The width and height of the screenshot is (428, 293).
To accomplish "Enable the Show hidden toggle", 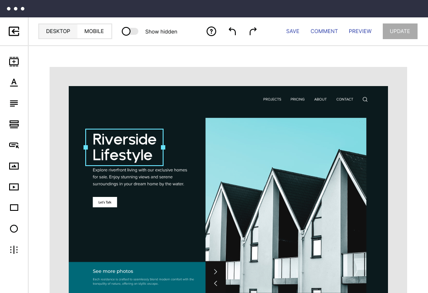I will tap(129, 31).
